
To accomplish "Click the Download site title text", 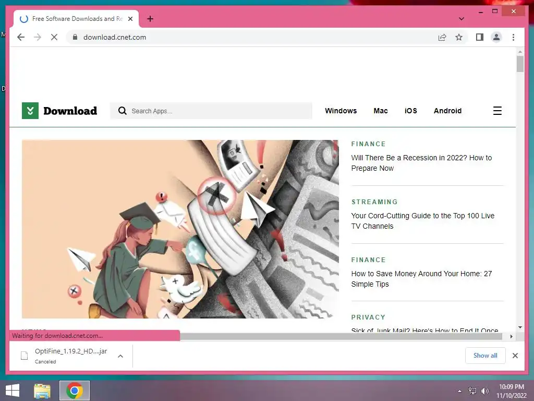I will pyautogui.click(x=70, y=111).
